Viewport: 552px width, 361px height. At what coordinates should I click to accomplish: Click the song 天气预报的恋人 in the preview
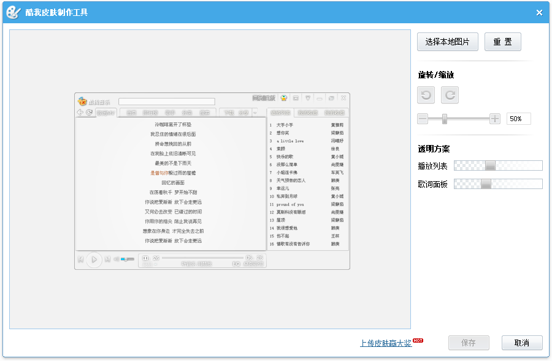291,180
